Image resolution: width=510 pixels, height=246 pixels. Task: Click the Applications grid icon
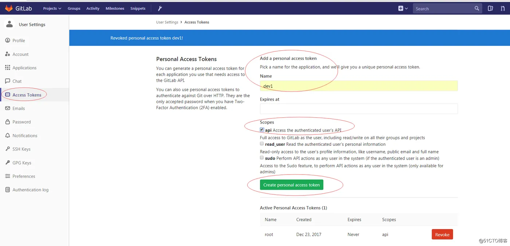click(7, 67)
